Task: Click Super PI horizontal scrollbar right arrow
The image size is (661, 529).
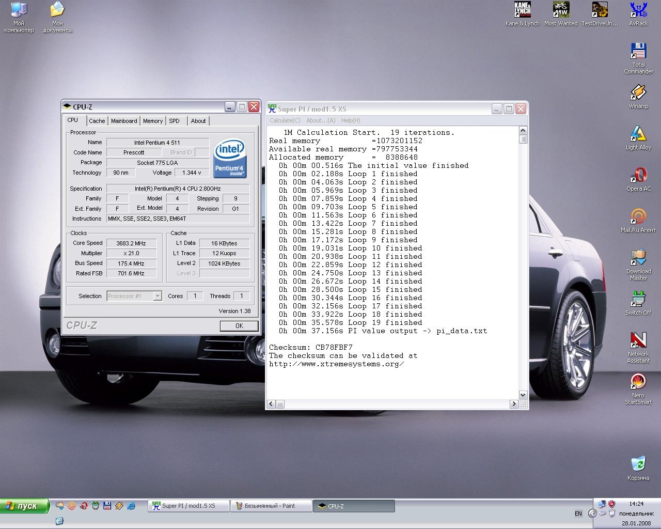Action: [514, 404]
